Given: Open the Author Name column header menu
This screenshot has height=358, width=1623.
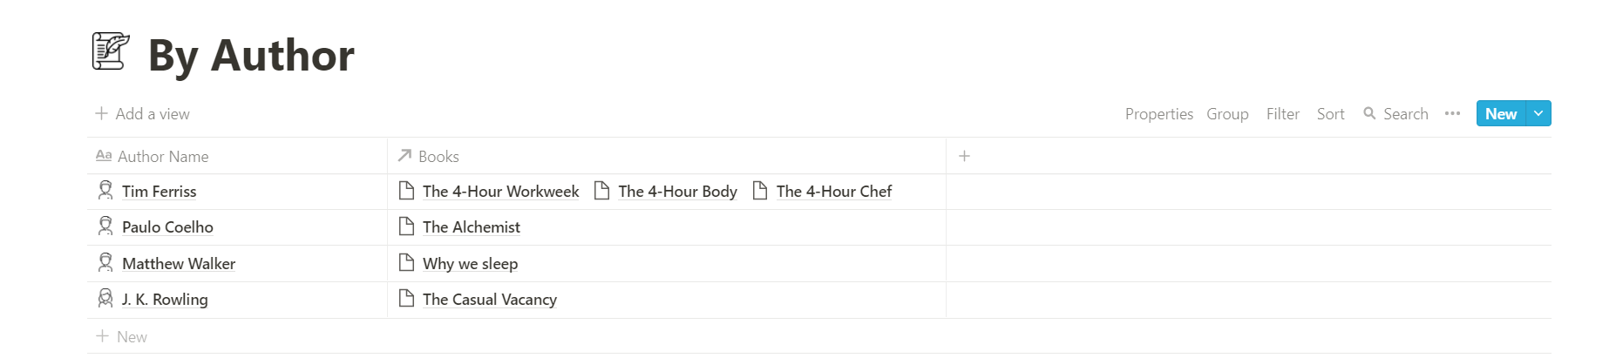Looking at the screenshot, I should pyautogui.click(x=163, y=157).
